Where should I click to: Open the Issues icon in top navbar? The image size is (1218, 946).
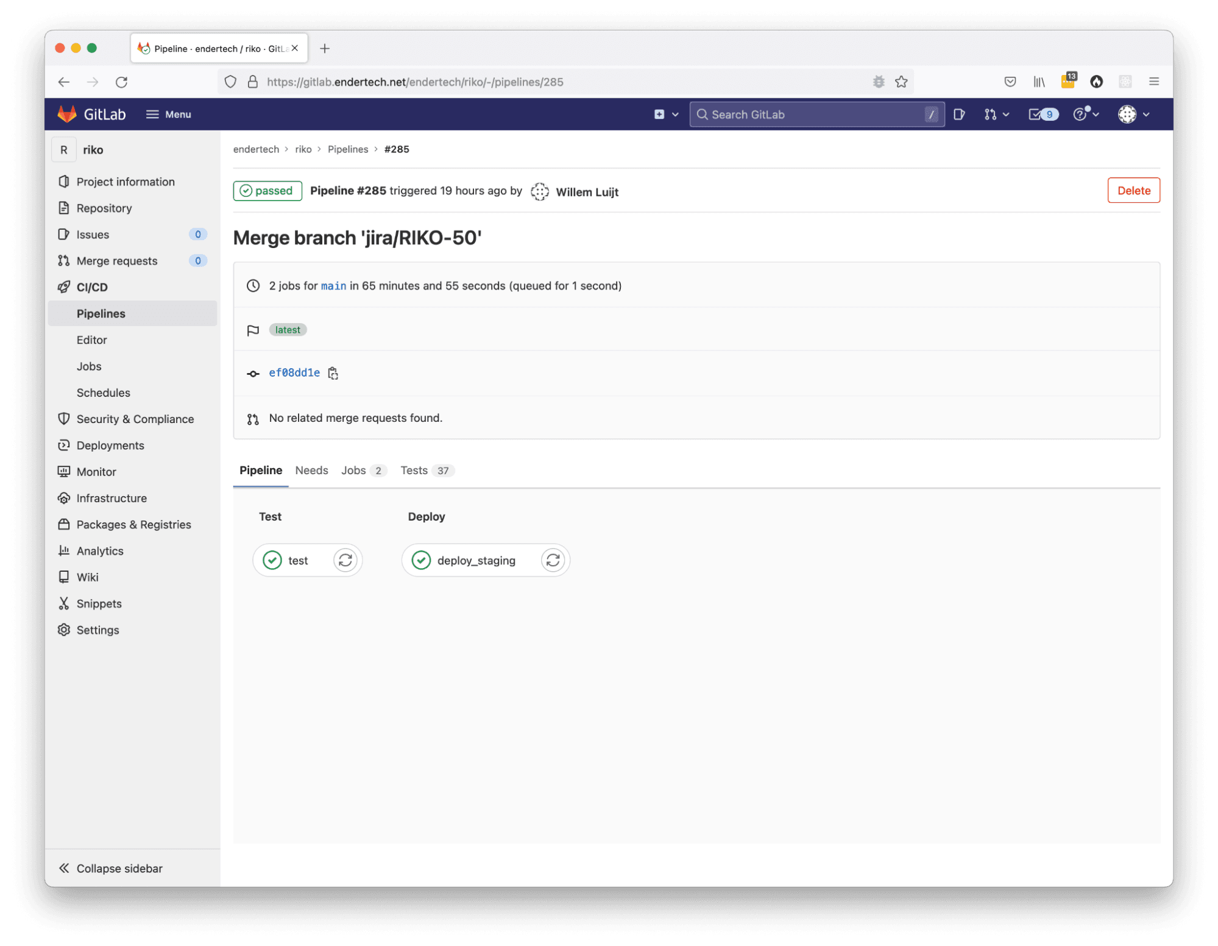coord(958,115)
